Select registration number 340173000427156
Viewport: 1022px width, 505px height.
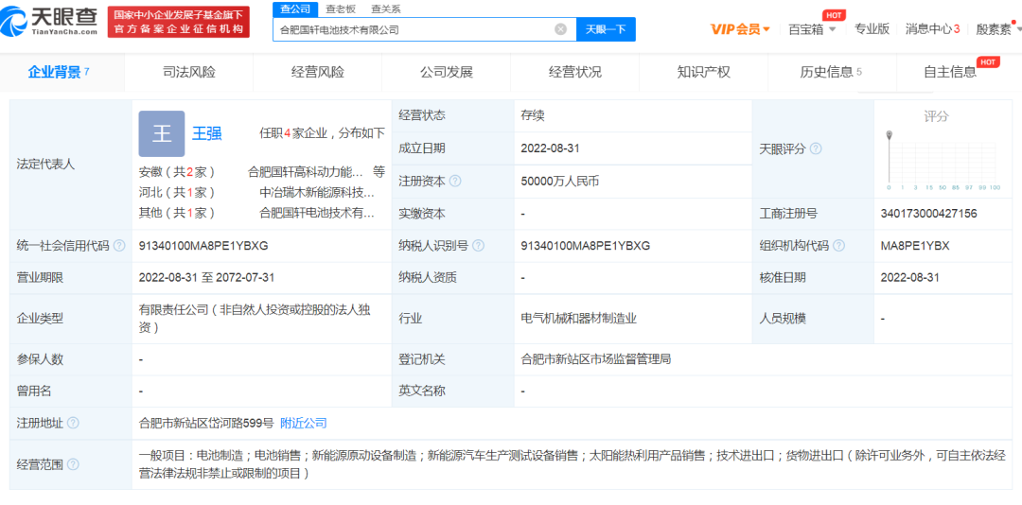coord(928,214)
